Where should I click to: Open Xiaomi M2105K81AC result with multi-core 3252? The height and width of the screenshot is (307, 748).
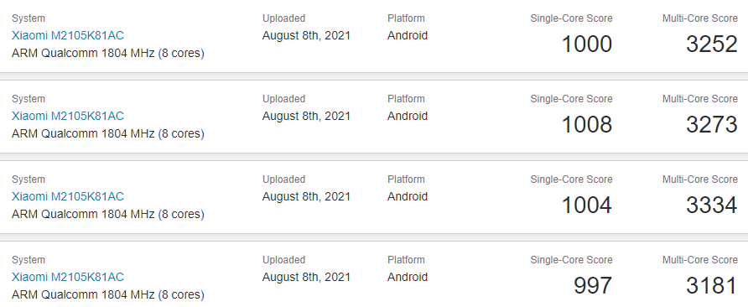coord(68,35)
